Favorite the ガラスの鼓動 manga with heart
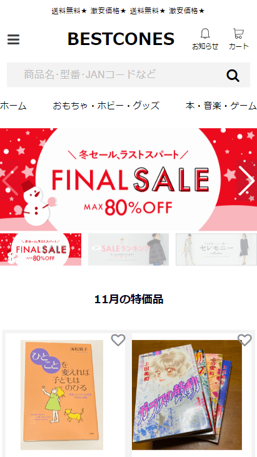The width and height of the screenshot is (257, 457). [244, 340]
